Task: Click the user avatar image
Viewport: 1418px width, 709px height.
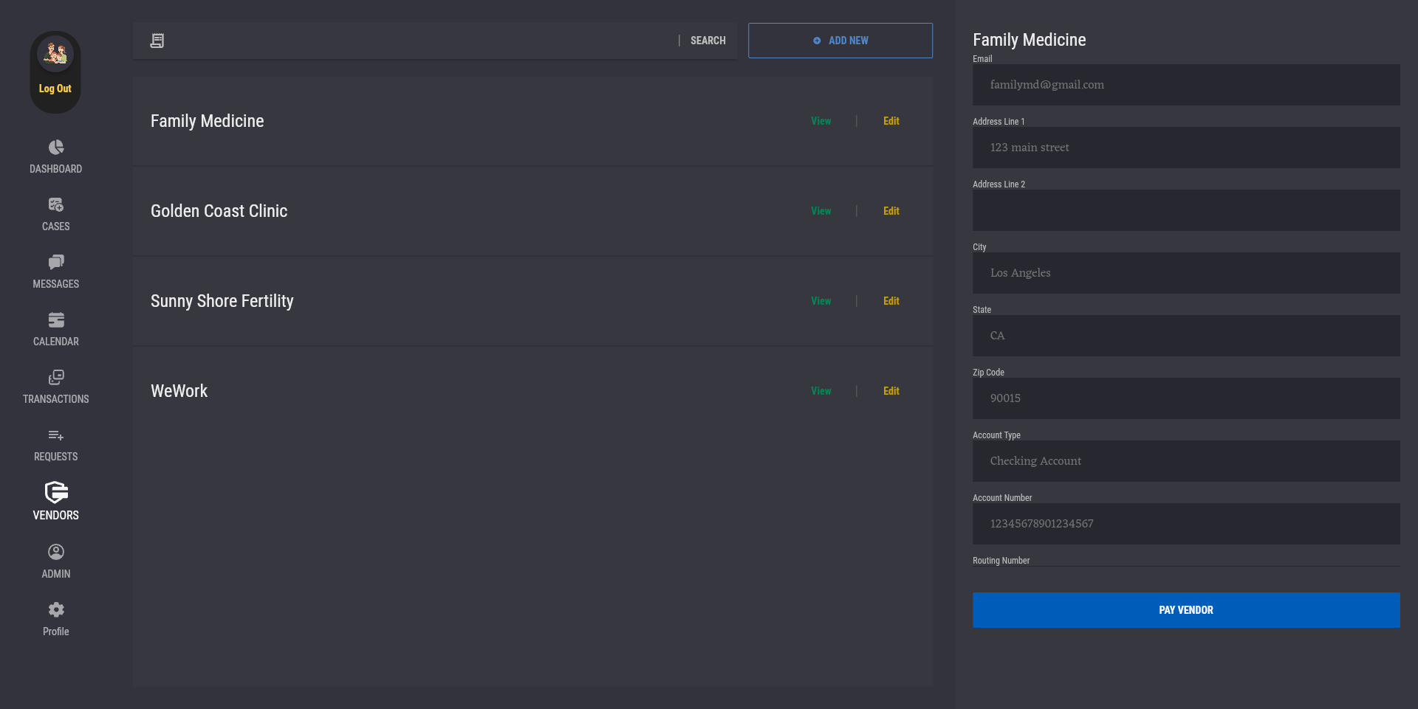Action: pyautogui.click(x=55, y=54)
